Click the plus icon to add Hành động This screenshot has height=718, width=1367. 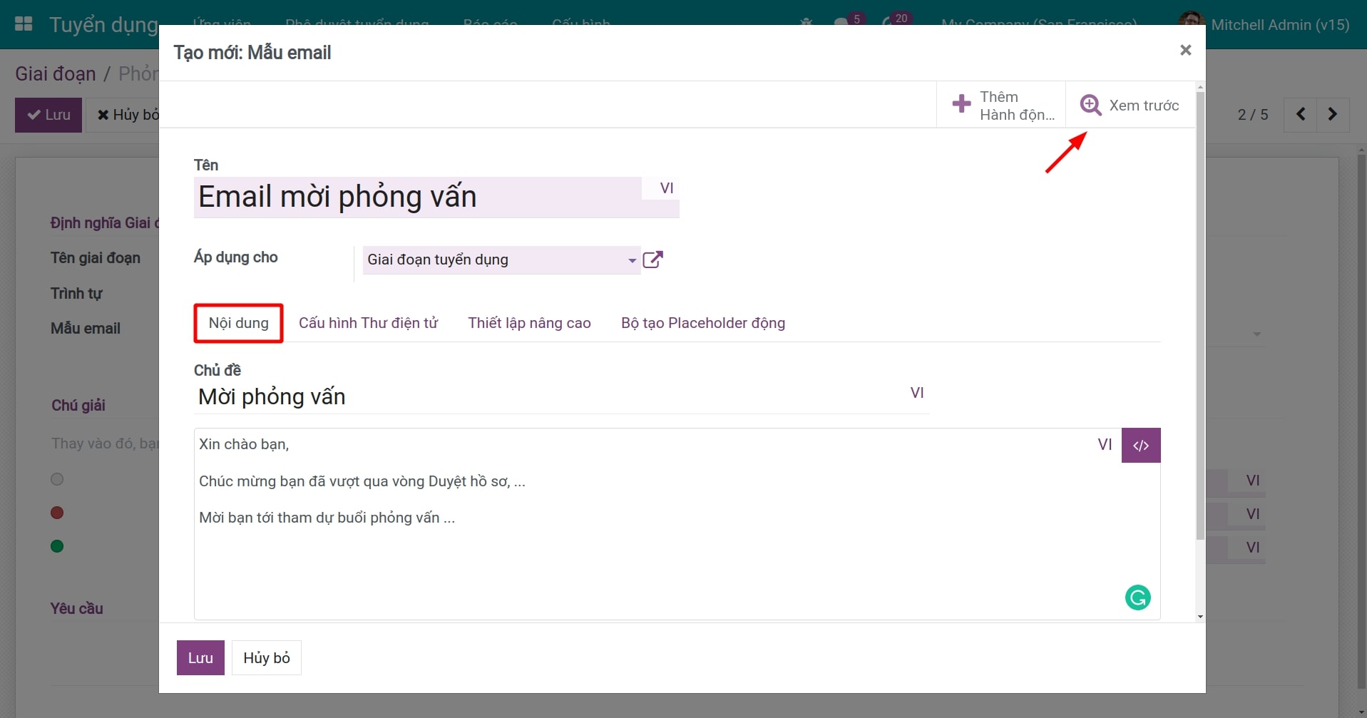pyautogui.click(x=961, y=104)
